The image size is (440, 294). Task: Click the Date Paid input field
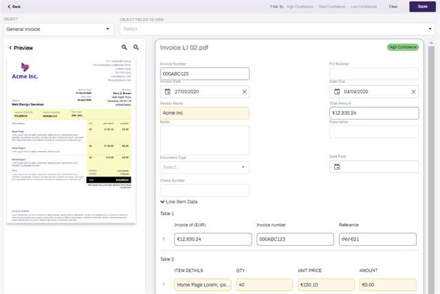(374, 167)
